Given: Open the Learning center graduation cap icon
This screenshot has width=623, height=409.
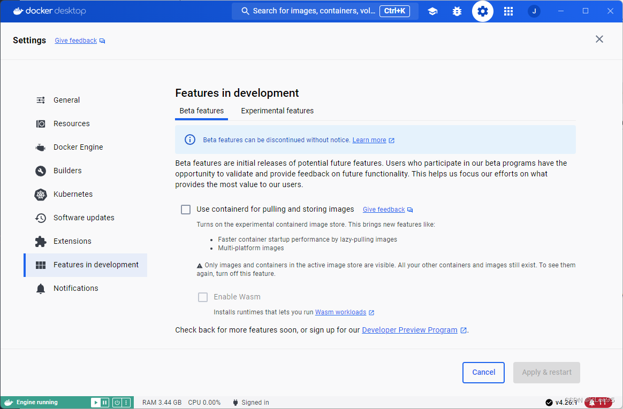Looking at the screenshot, I should [x=432, y=11].
